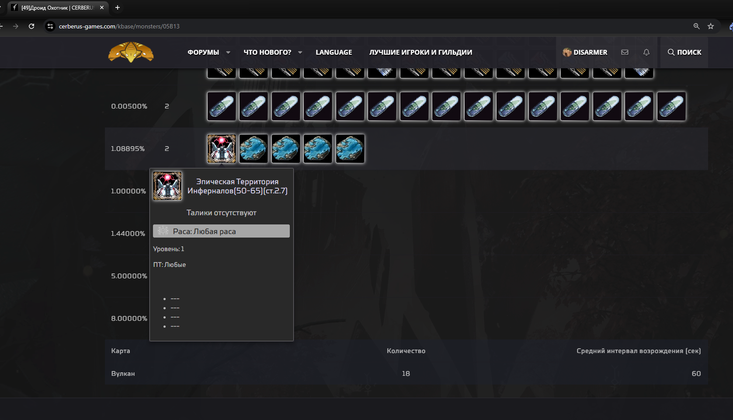This screenshot has height=420, width=733.
Task: Open the messages envelope icon
Action: coord(625,52)
